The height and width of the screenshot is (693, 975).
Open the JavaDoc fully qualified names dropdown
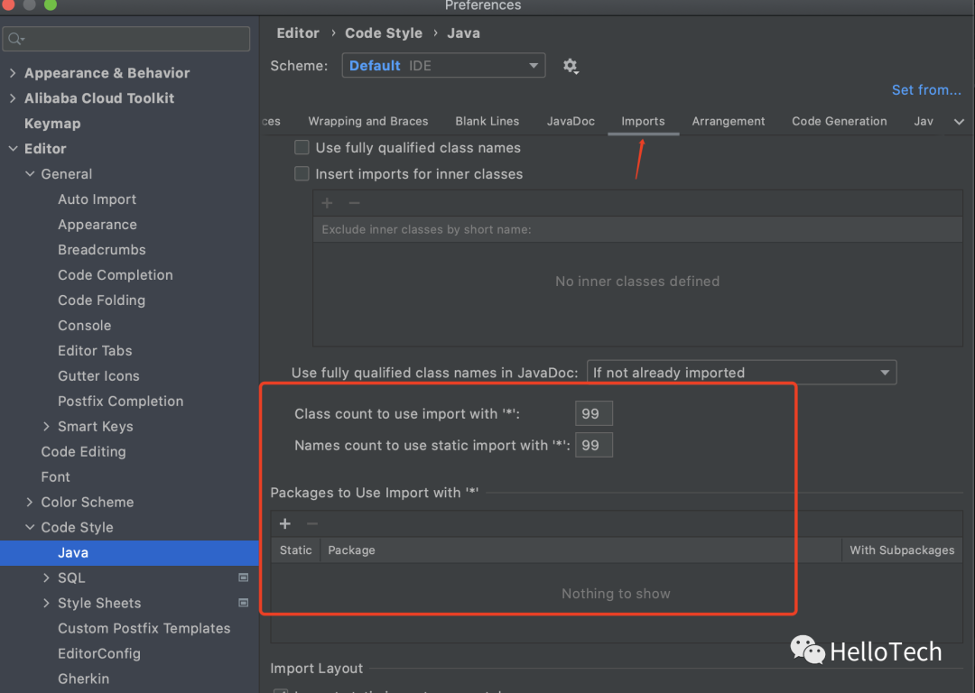tap(741, 373)
